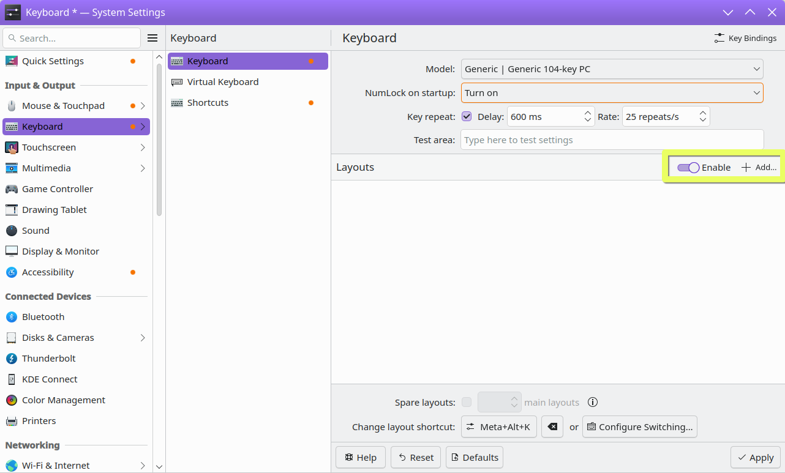Viewport: 785px width, 473px height.
Task: Click the Color Management color wheel icon
Action: pos(12,400)
